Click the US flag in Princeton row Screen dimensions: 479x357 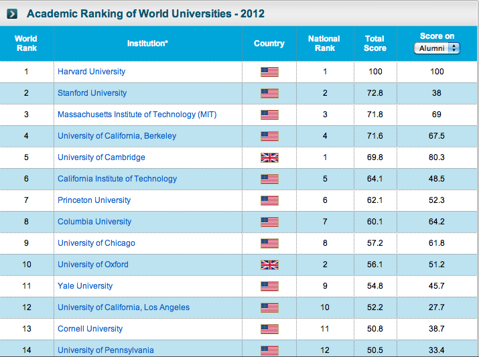[x=269, y=200]
